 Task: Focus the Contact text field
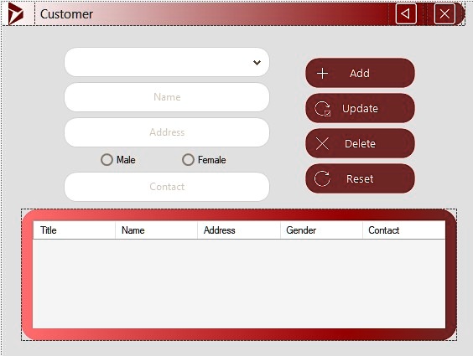167,187
